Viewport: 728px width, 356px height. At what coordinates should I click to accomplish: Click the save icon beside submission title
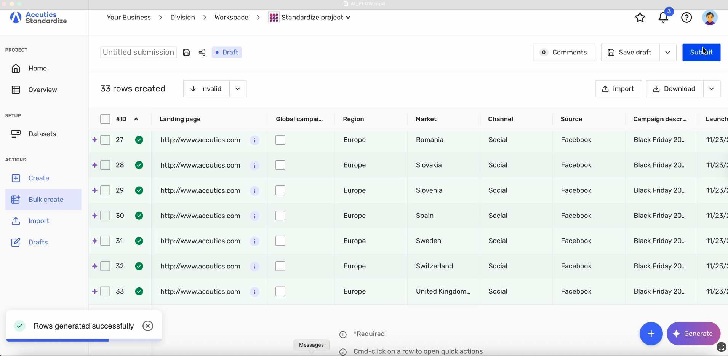pyautogui.click(x=186, y=53)
